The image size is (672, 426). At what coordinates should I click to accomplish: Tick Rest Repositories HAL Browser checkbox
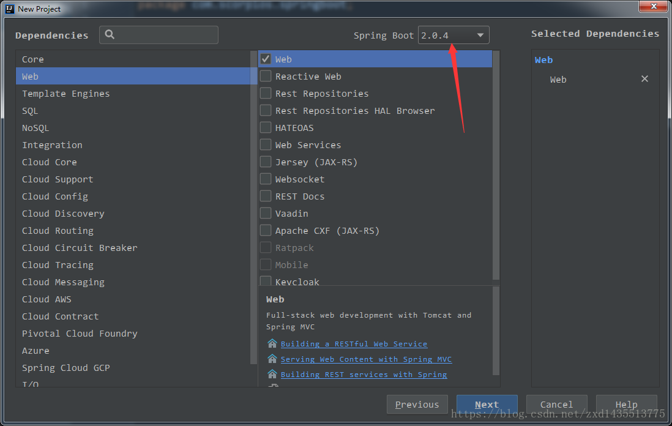pos(266,110)
